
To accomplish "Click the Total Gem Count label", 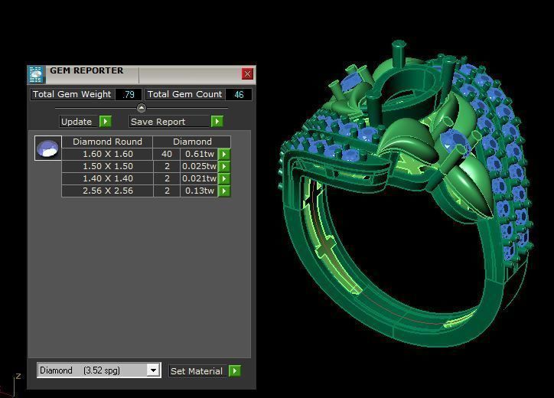I will coord(185,94).
